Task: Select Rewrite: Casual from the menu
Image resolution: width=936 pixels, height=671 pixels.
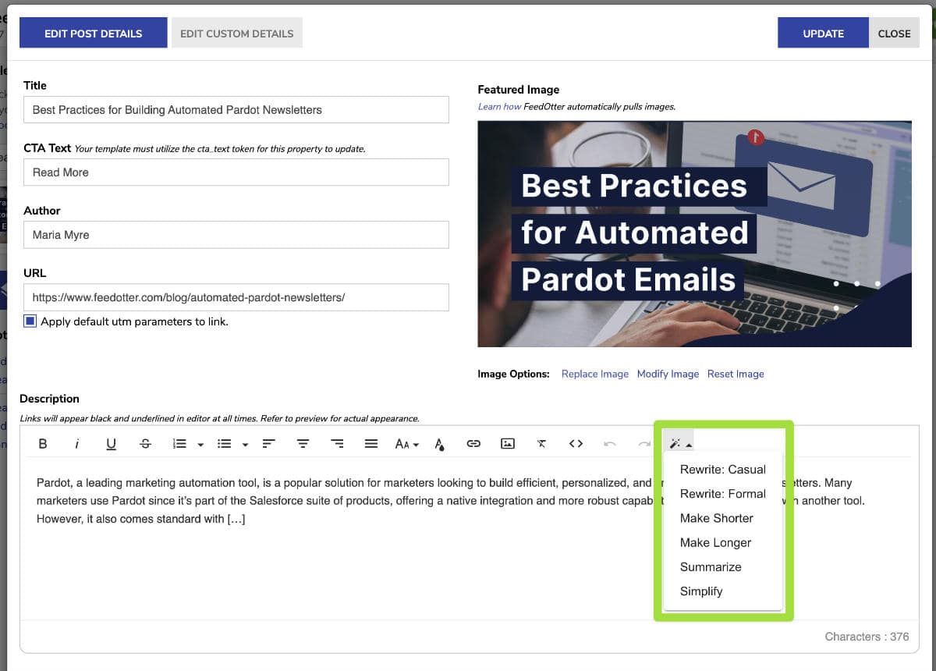Action: click(722, 469)
